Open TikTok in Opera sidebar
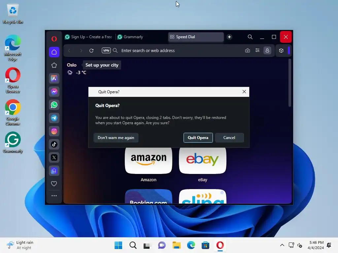Viewport: 338px width, 253px height. [x=54, y=144]
